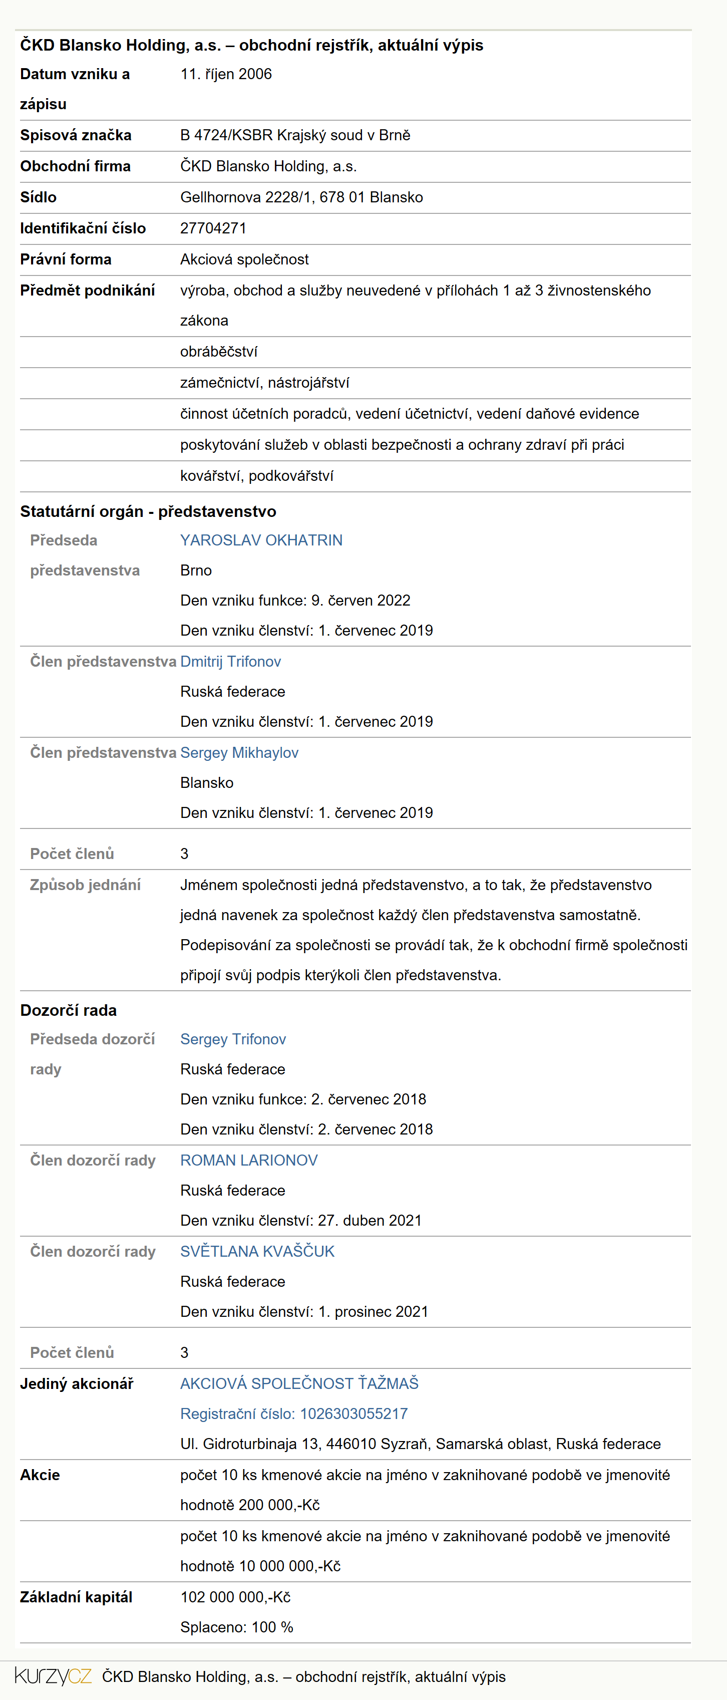Click the Statutární orgán - představenstvo heading
Screen dimensions: 727x1700
click(148, 511)
